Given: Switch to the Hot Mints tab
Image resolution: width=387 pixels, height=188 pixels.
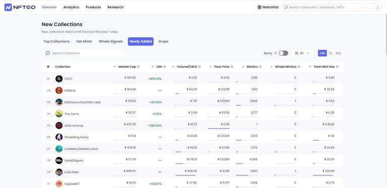Looking at the screenshot, I should point(84,41).
